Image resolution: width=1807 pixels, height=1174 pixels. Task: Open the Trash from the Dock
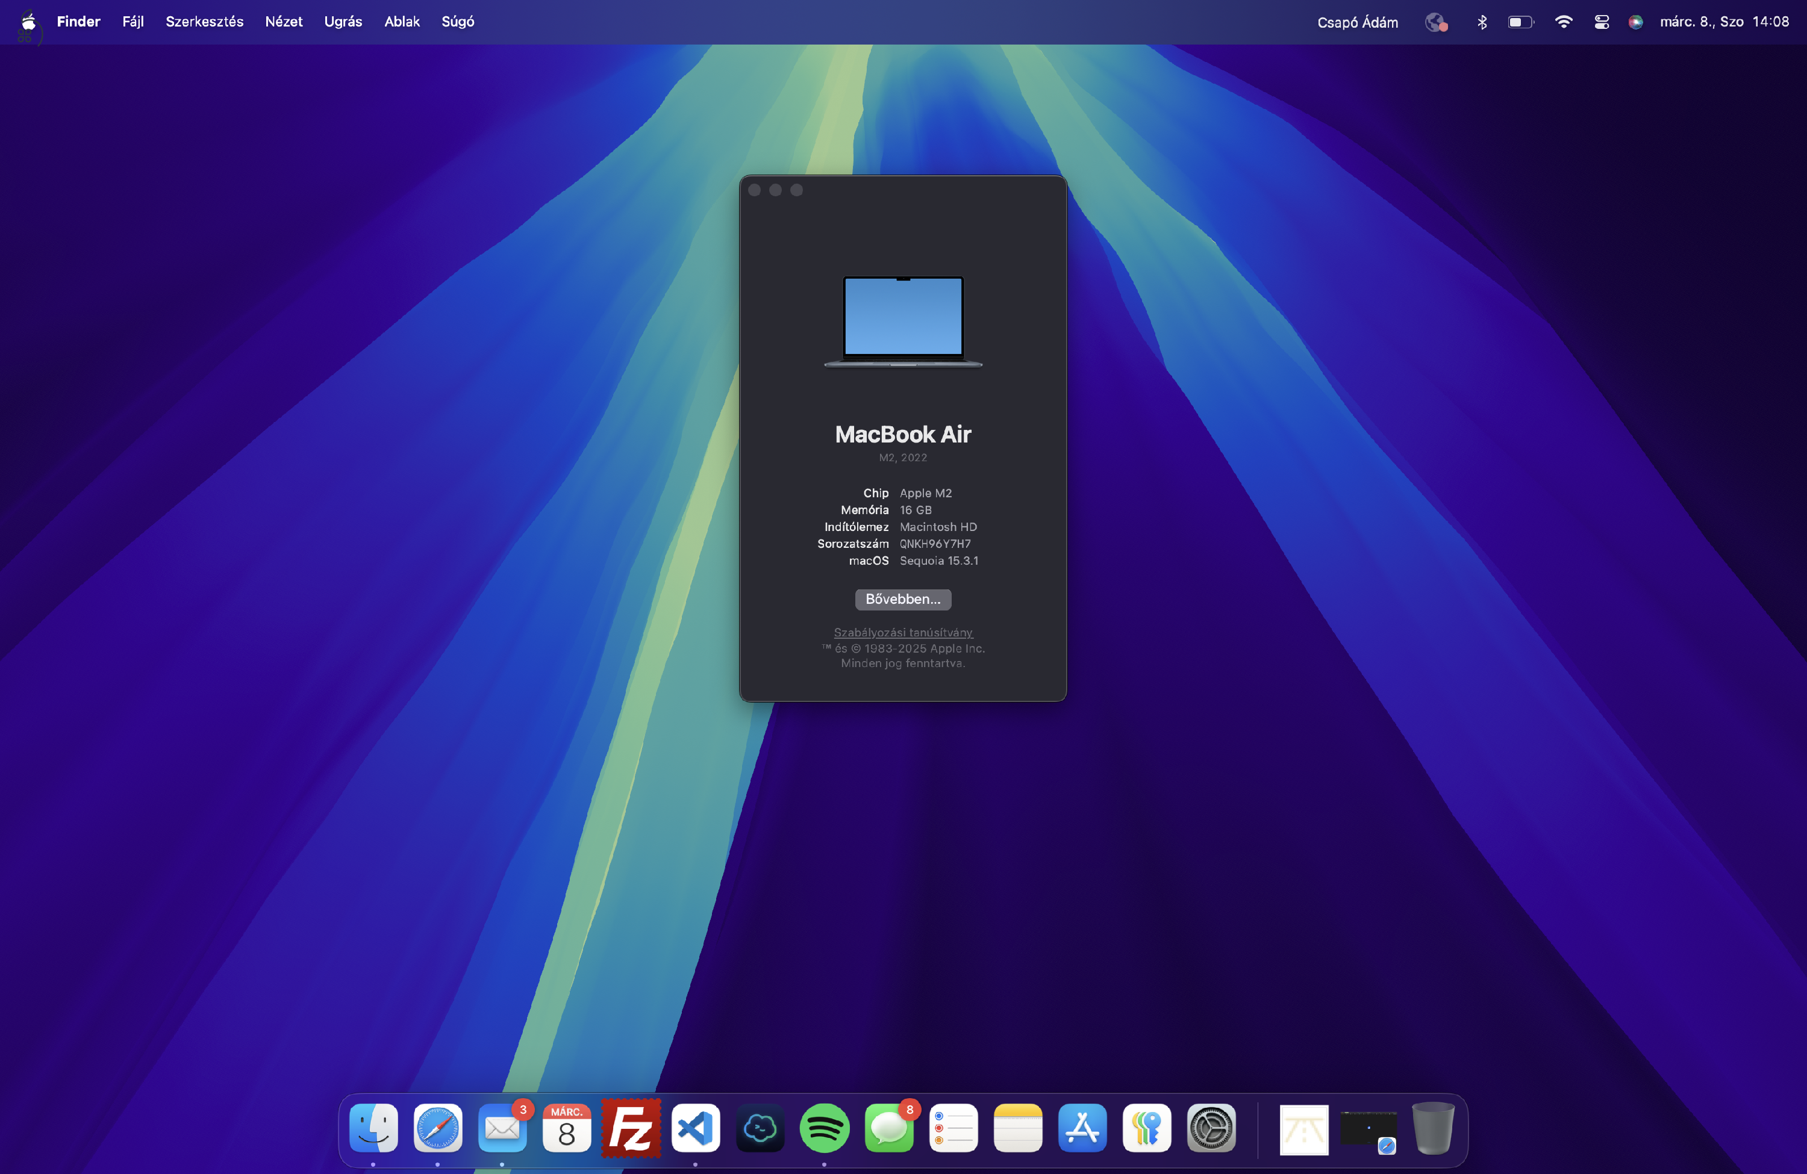[1434, 1128]
